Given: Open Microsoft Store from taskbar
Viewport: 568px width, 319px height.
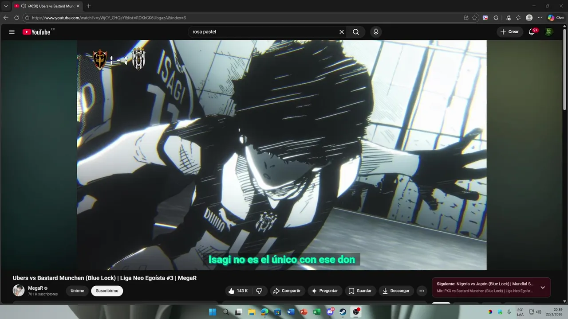Looking at the screenshot, I should tap(277, 312).
